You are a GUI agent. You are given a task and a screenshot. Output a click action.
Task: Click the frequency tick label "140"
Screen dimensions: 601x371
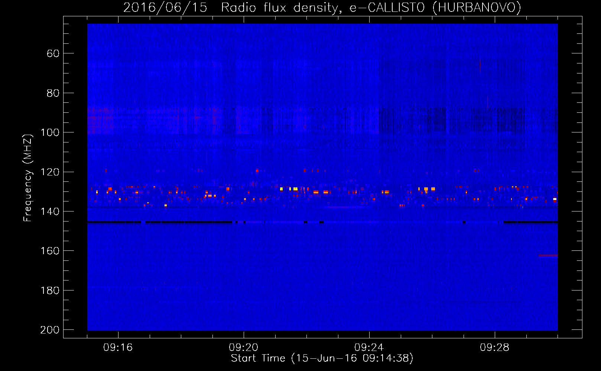(x=50, y=211)
